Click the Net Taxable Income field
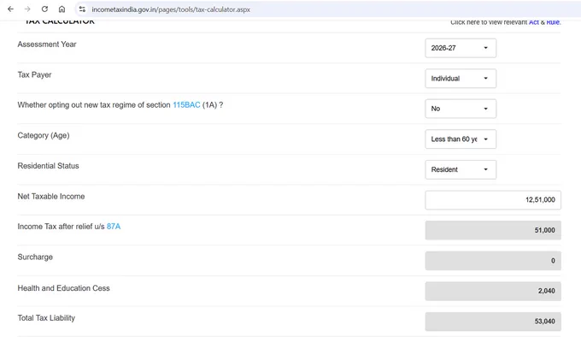The image size is (581, 337). pos(493,200)
